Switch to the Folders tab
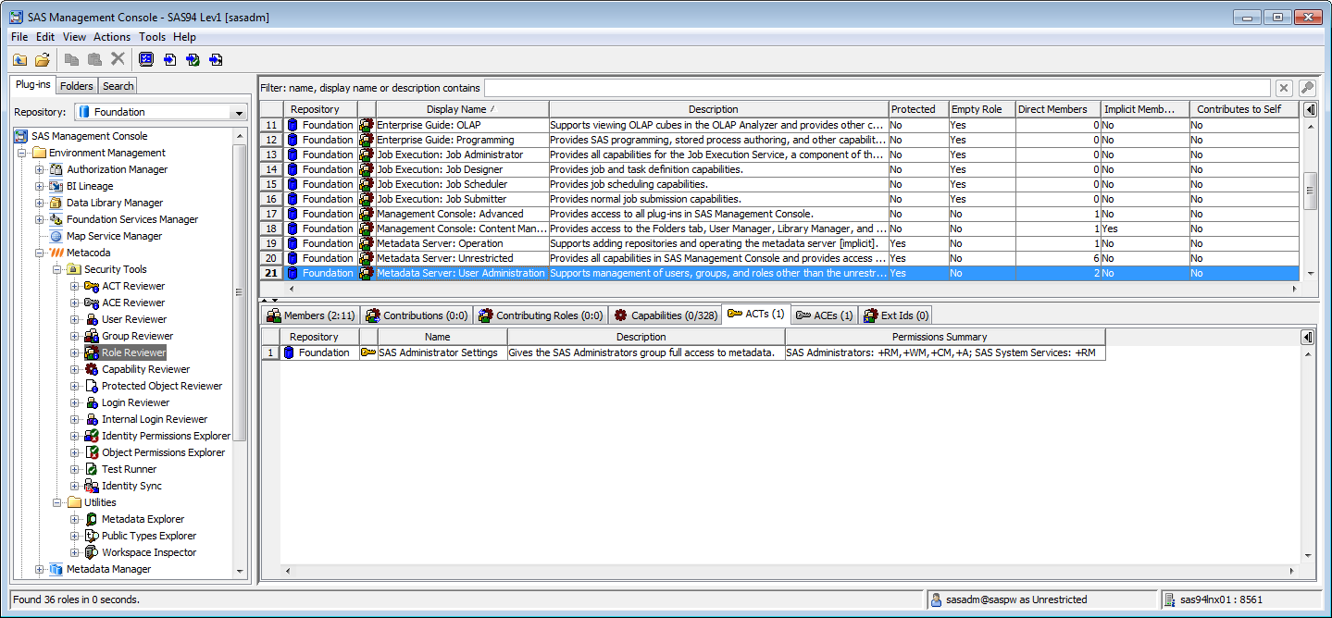The height and width of the screenshot is (618, 1332). click(x=77, y=86)
